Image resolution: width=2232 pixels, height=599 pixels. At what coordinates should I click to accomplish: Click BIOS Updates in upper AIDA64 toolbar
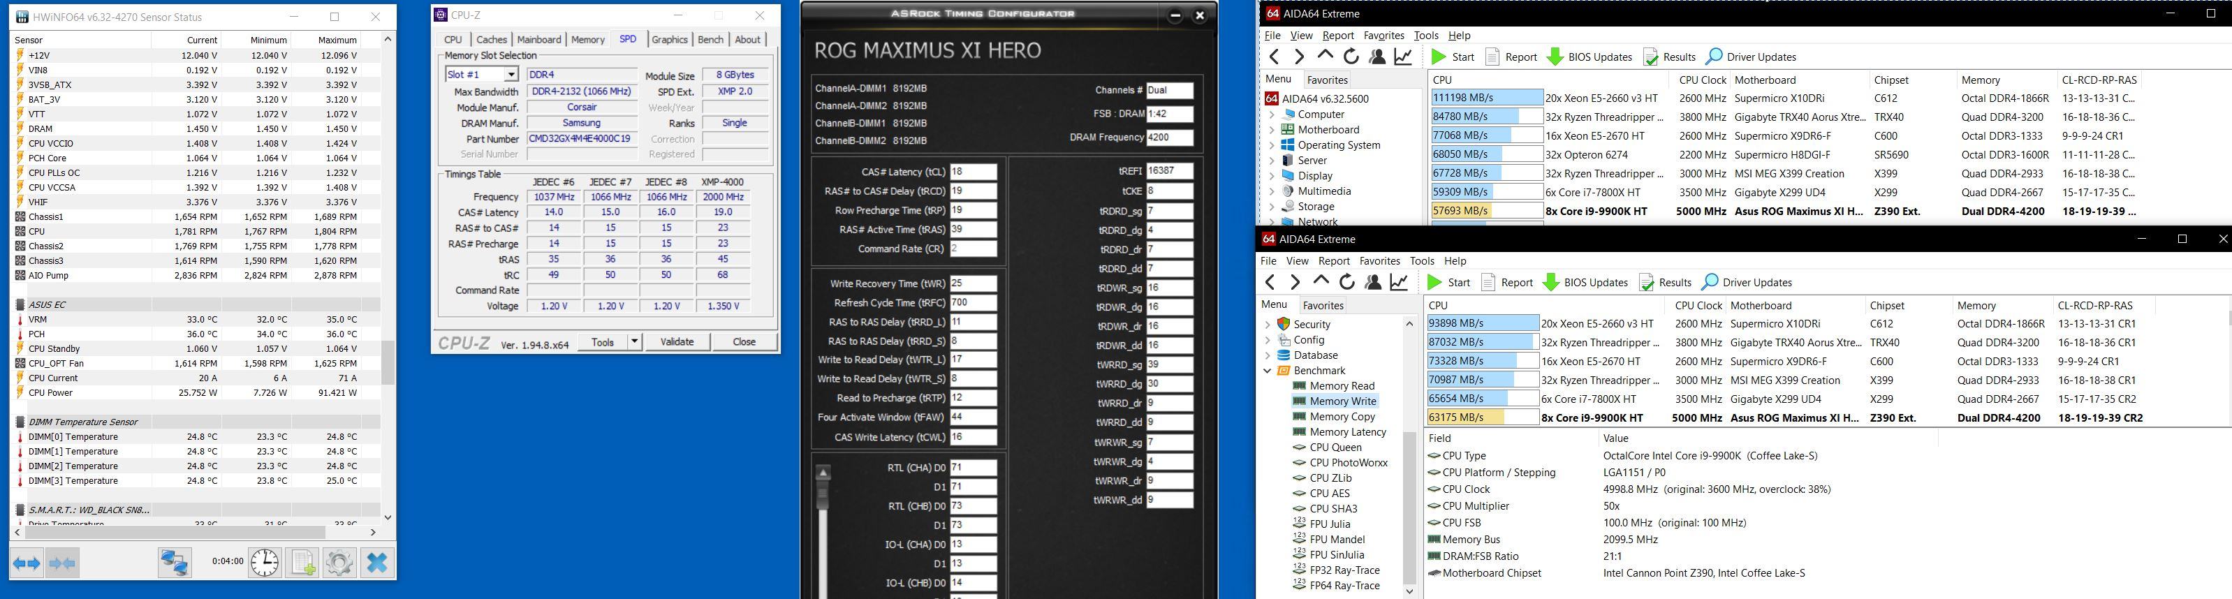[1589, 57]
